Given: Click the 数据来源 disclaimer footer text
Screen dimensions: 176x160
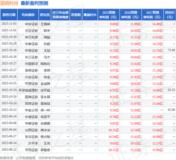Looking at the screenshot, I should coord(37,158).
